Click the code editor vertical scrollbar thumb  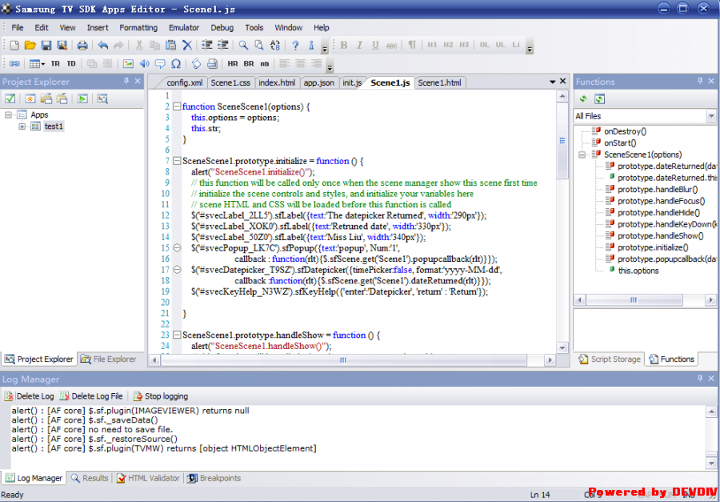(x=562, y=141)
